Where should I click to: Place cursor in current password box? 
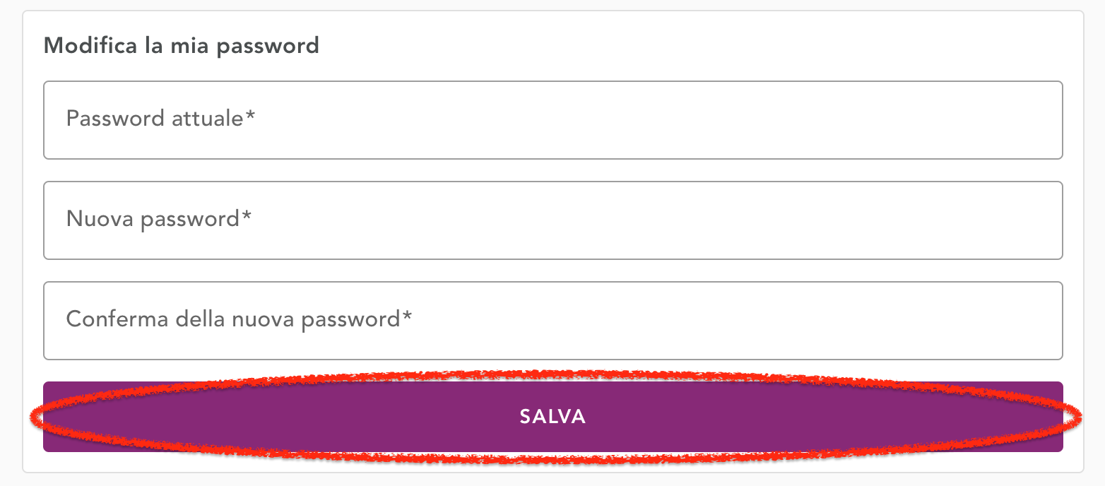point(552,120)
